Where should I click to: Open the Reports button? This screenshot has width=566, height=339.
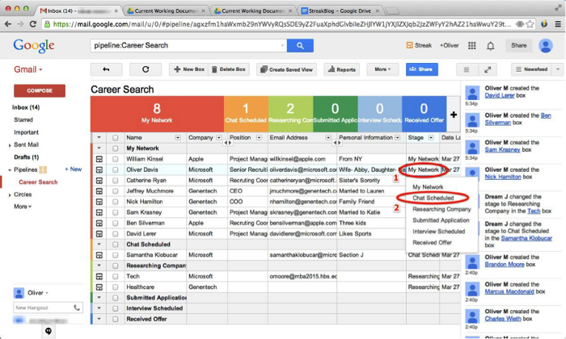point(342,69)
